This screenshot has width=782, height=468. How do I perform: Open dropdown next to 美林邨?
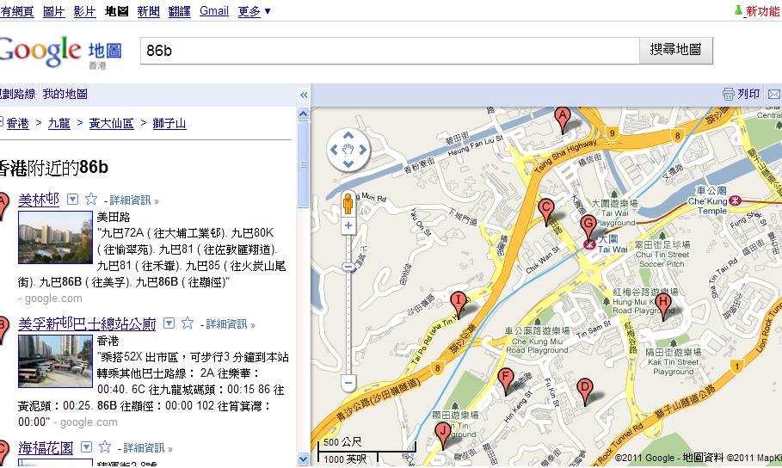(x=73, y=200)
